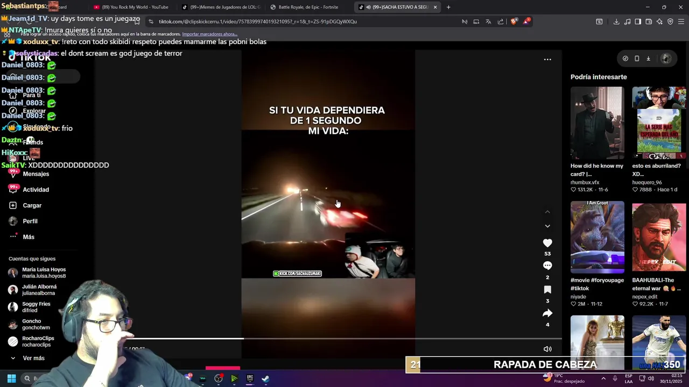The image size is (689, 387).
Task: Open rhumbux.vfx author link
Action: pos(585,182)
